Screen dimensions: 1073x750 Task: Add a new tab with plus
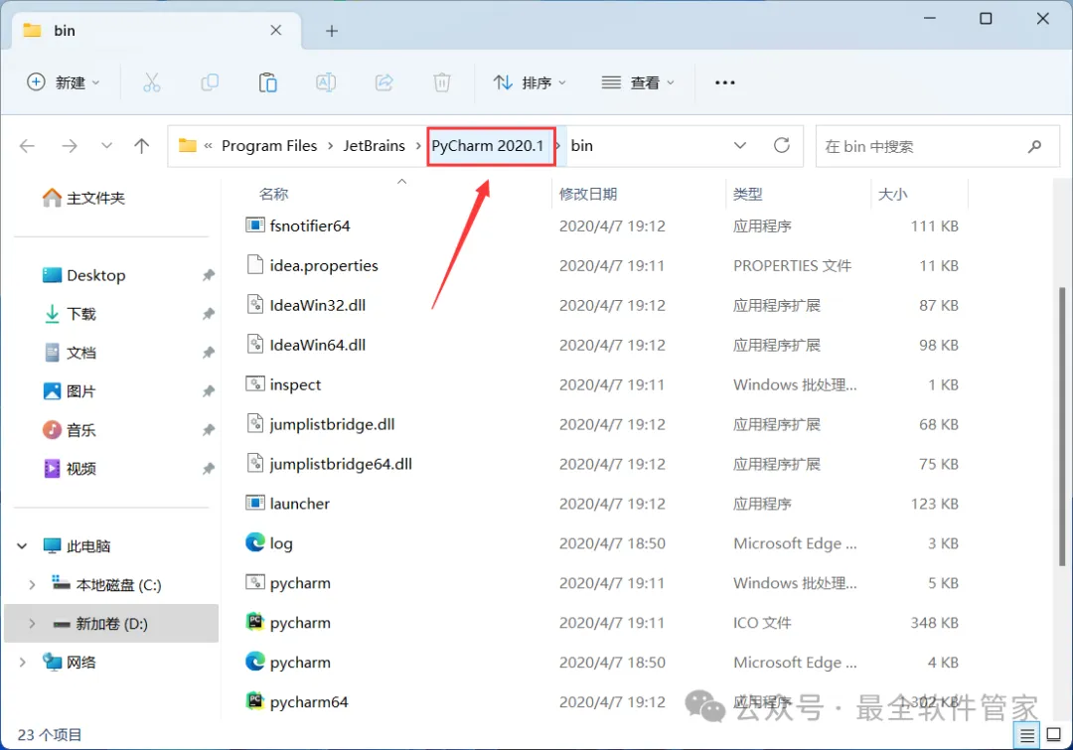tap(332, 31)
